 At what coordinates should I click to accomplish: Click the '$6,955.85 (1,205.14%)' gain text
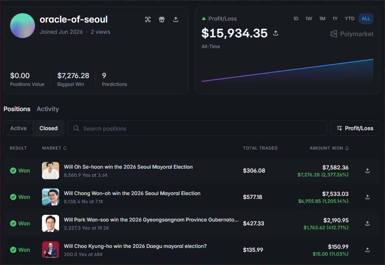tap(324, 201)
